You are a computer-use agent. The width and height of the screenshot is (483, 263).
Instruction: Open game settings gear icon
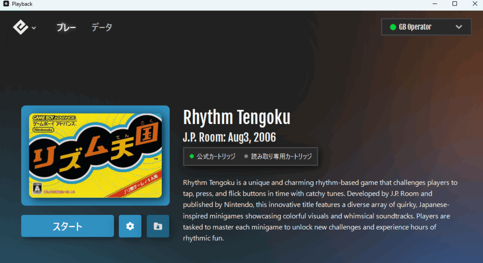(x=130, y=226)
